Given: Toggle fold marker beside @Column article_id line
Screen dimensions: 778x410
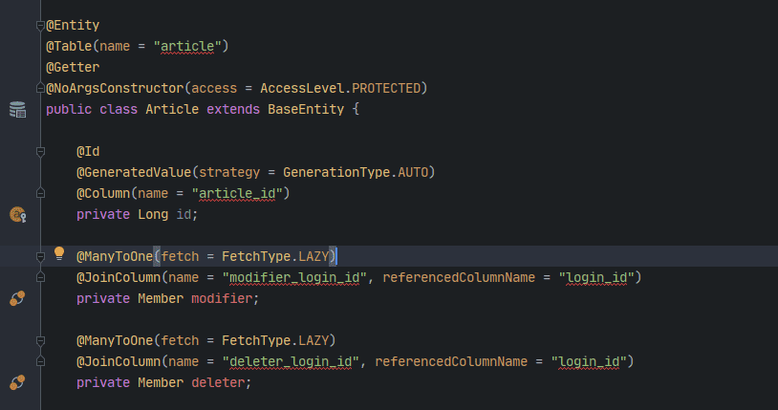Looking at the screenshot, I should click(x=41, y=193).
